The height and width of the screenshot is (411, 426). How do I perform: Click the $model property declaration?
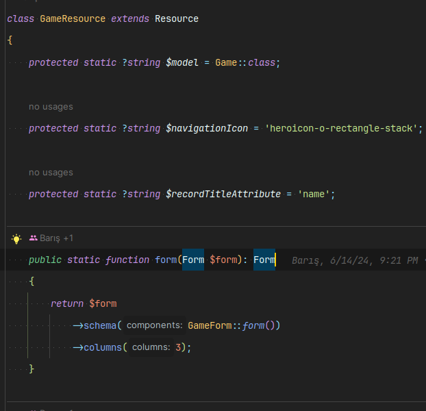[x=182, y=62]
